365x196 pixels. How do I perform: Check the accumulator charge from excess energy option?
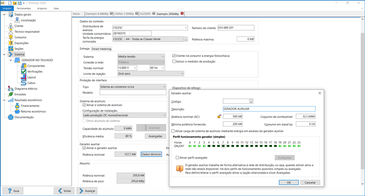point(173,131)
